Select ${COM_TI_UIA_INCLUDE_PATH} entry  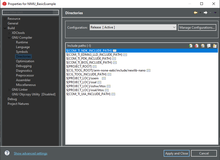pos(88,94)
